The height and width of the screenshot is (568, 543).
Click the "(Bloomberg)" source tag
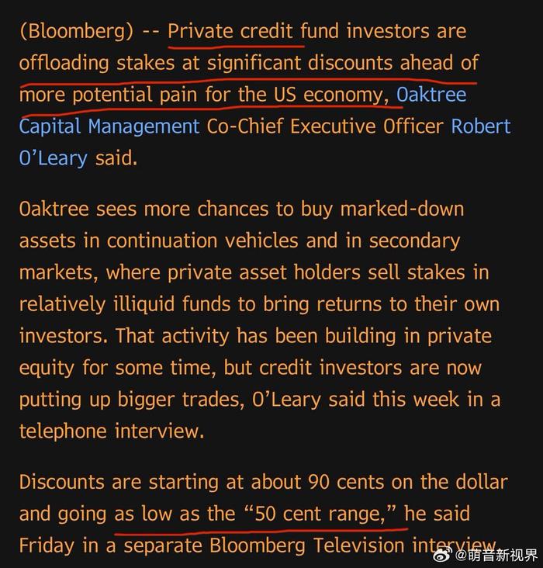pos(77,32)
